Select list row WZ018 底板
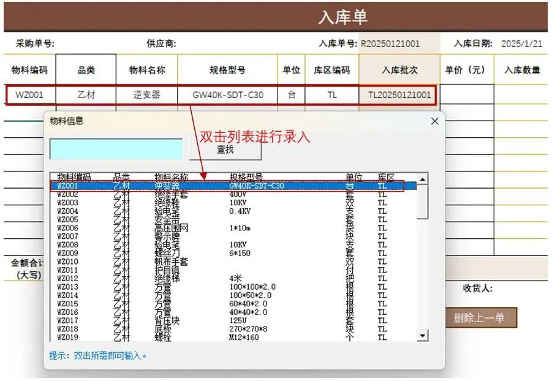The width and height of the screenshot is (552, 381). [x=233, y=329]
